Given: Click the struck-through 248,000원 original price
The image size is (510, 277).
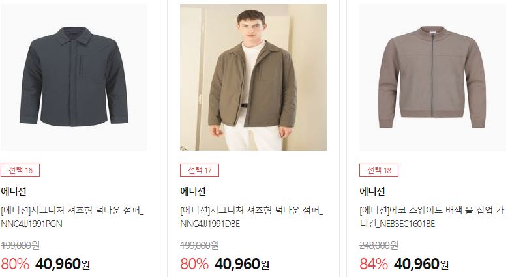Looking at the screenshot, I should click(379, 245).
